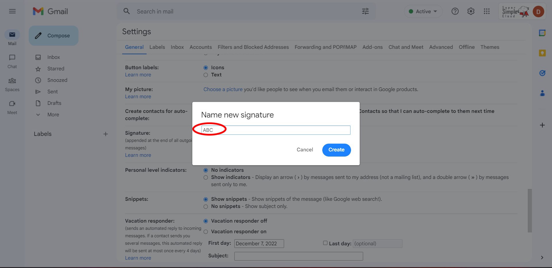Open Meet in the left rail
The image size is (552, 268).
[12, 107]
